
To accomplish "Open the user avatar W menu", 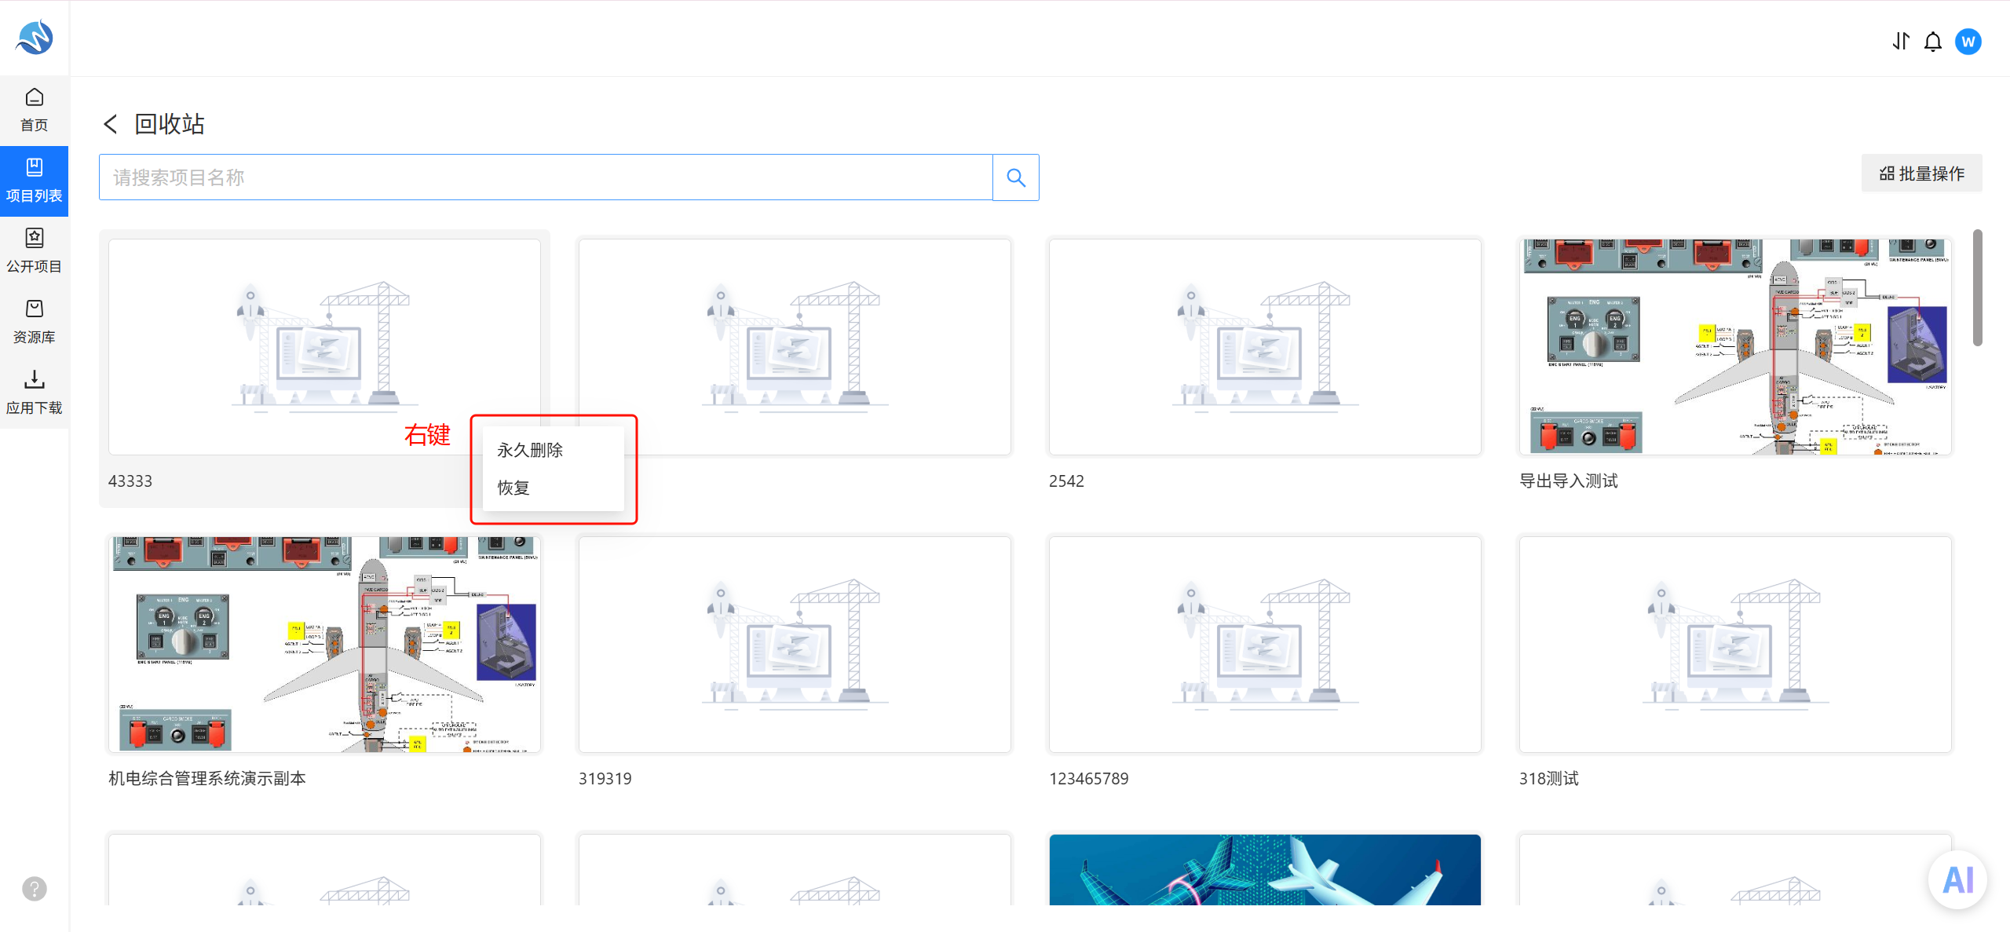I will click(1968, 42).
